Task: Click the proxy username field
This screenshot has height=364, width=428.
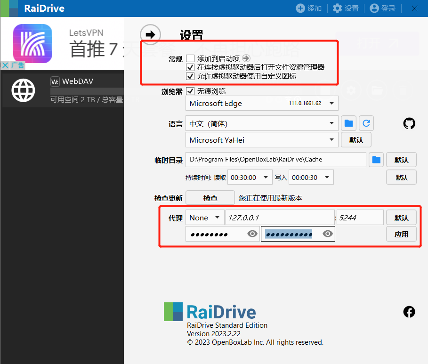Action: 223,234
